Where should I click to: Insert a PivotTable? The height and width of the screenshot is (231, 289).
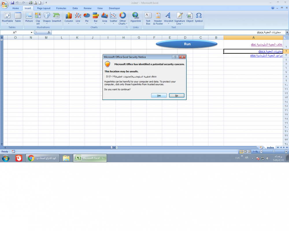pyautogui.click(x=8, y=18)
